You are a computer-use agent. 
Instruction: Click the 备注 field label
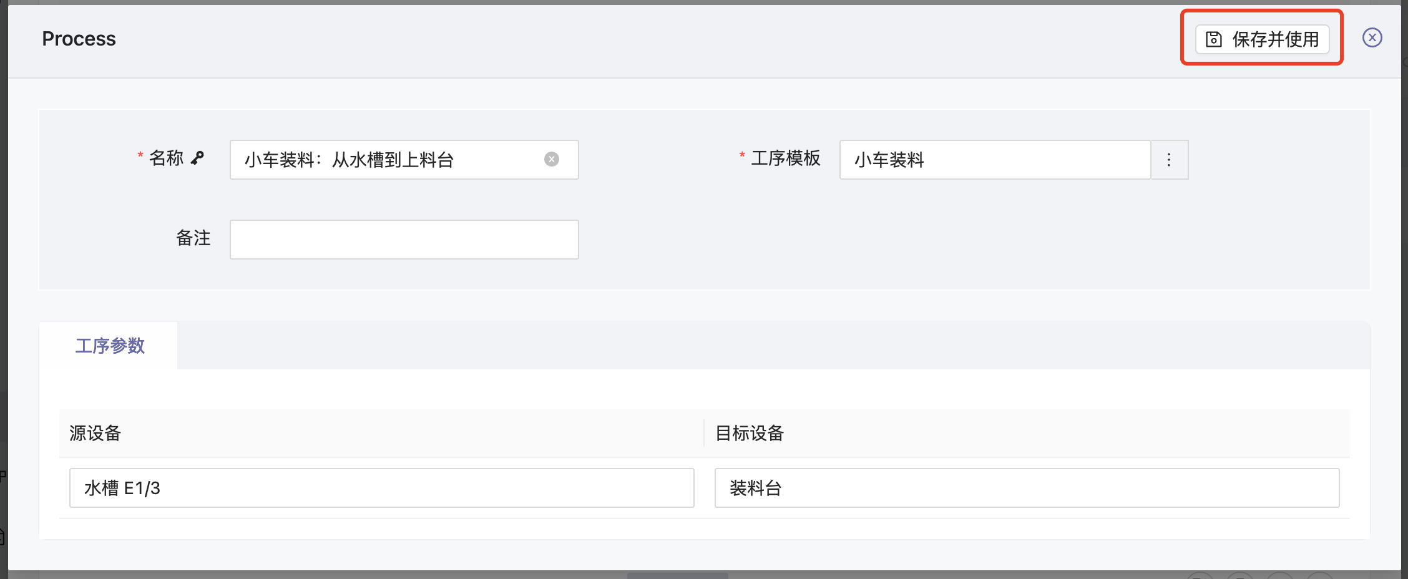pyautogui.click(x=193, y=238)
